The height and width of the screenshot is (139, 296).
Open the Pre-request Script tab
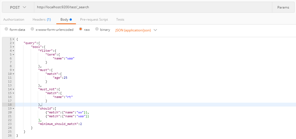(x=94, y=19)
